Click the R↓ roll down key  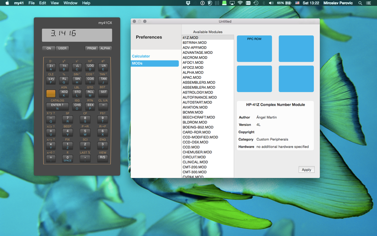point(64,80)
